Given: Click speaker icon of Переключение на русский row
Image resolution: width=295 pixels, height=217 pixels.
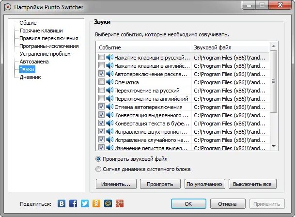Looking at the screenshot, I should [109, 91].
